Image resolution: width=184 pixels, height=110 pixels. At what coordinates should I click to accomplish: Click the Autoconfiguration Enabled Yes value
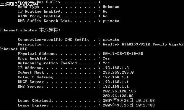(x=106, y=63)
